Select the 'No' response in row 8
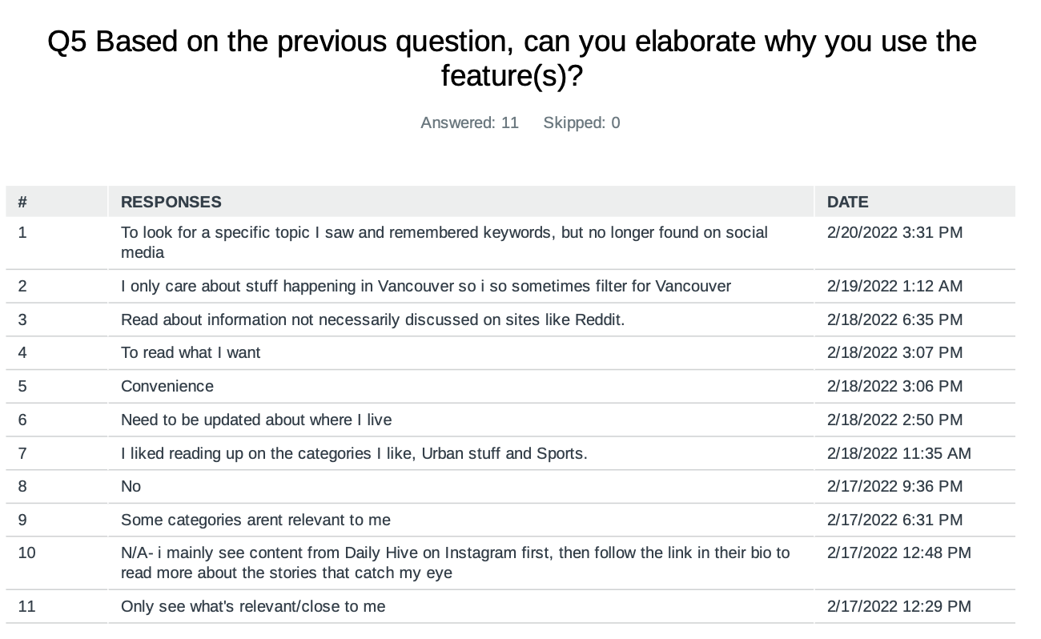Viewport: 1041px width, 639px height. [131, 486]
